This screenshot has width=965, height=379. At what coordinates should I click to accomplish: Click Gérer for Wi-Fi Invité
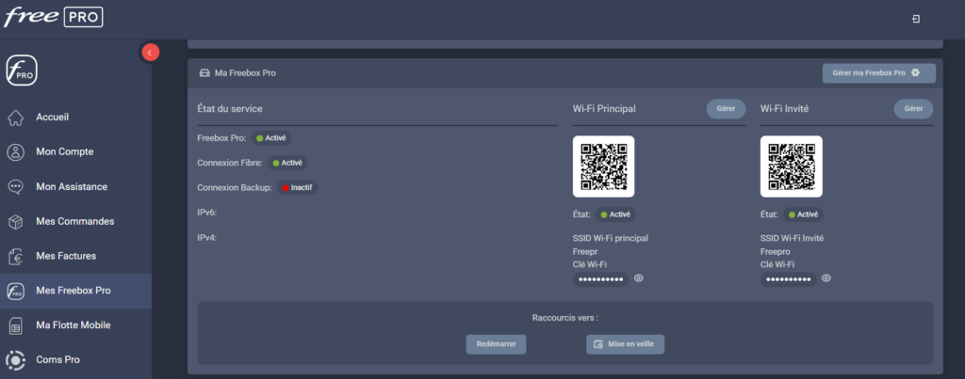(913, 109)
